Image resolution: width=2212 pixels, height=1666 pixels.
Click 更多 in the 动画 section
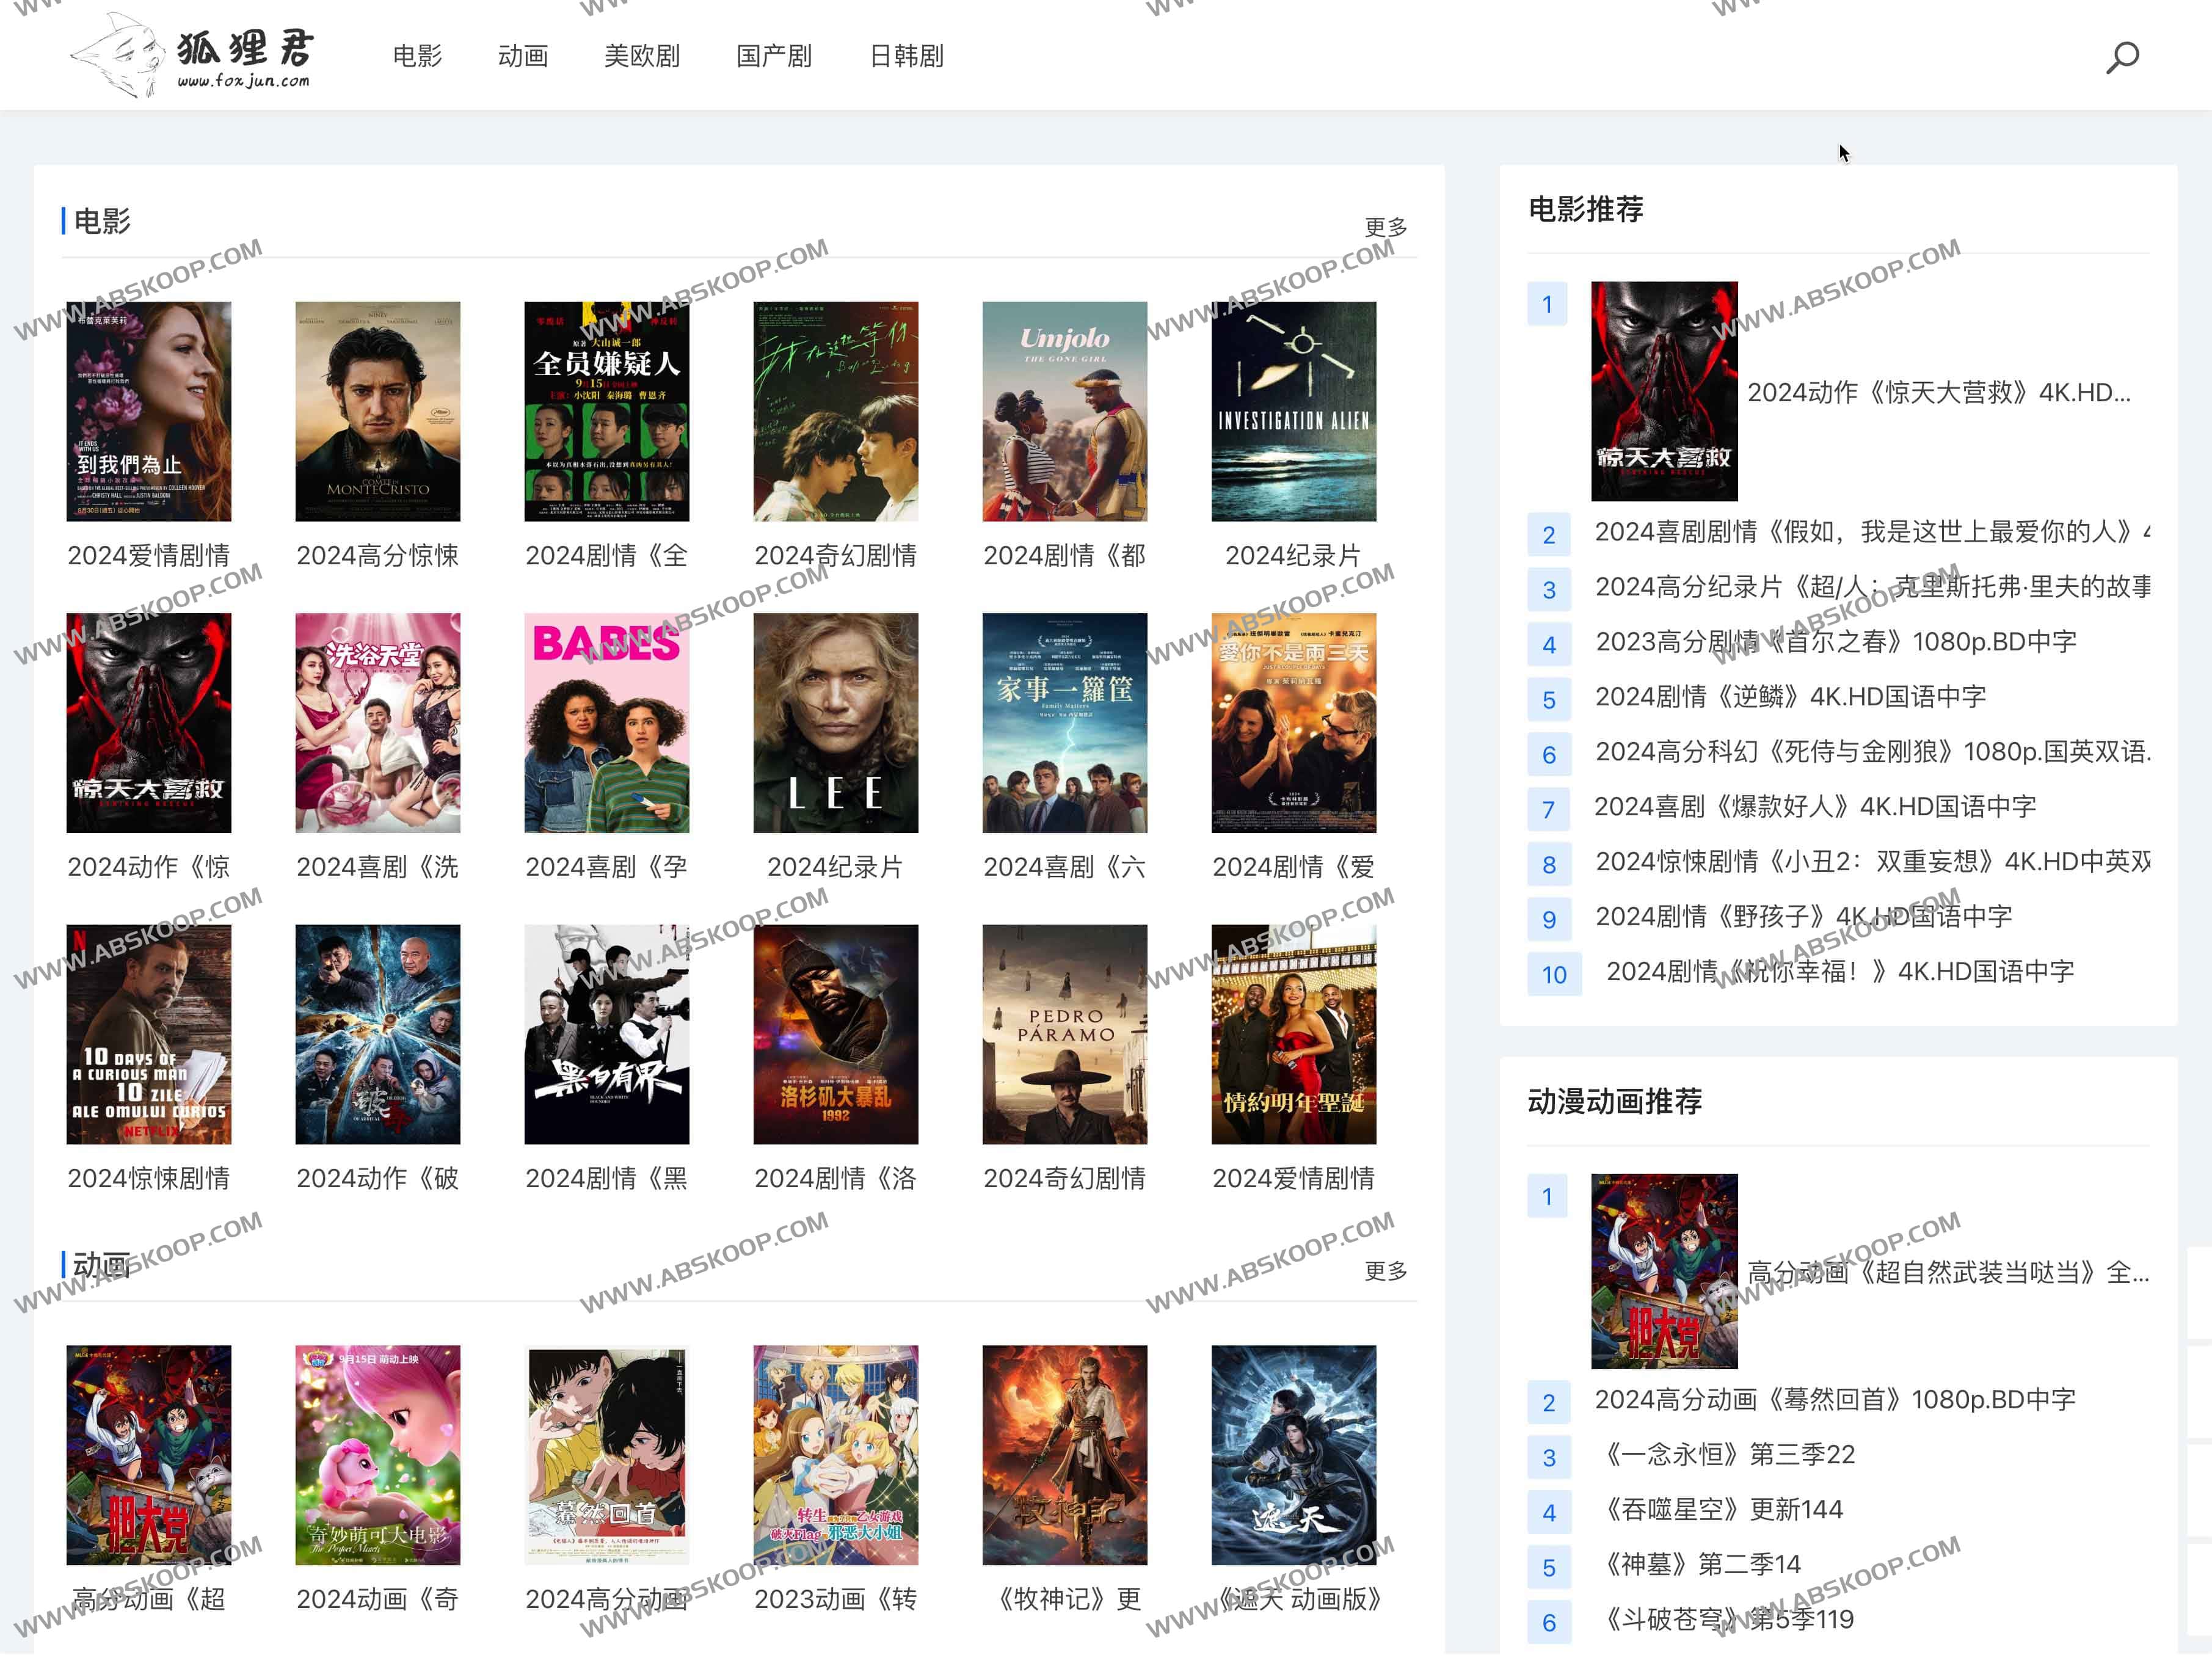pos(1385,1271)
